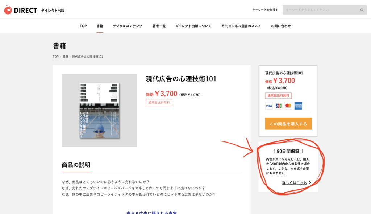Click the TOP breadcrumb link
The width and height of the screenshot is (371, 214).
(x=55, y=57)
